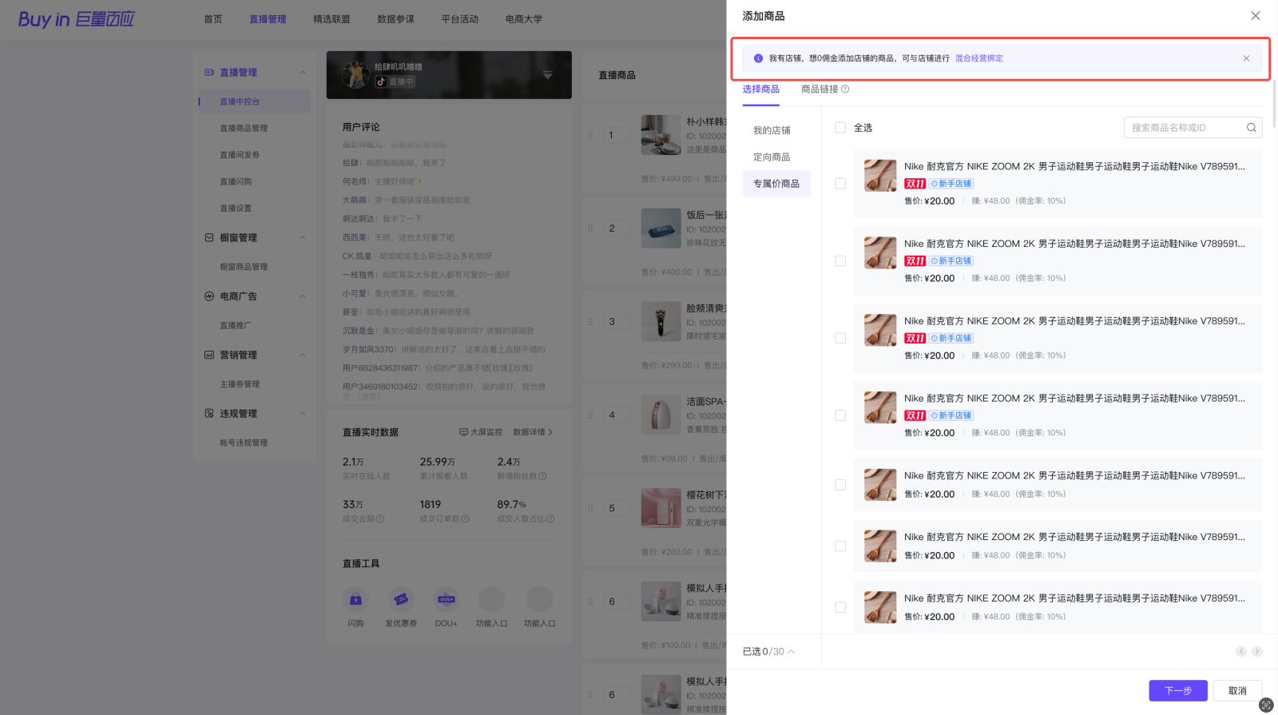Open the 发优惠券 live tool
This screenshot has width=1278, height=715.
tap(401, 599)
